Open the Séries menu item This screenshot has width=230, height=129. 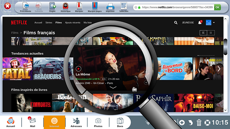pyautogui.click(x=49, y=23)
